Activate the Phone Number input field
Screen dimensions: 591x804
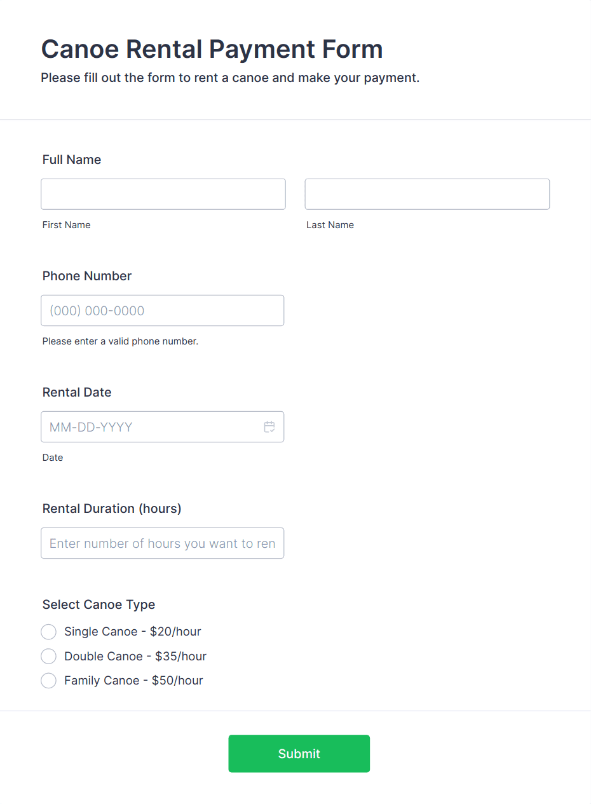[163, 310]
